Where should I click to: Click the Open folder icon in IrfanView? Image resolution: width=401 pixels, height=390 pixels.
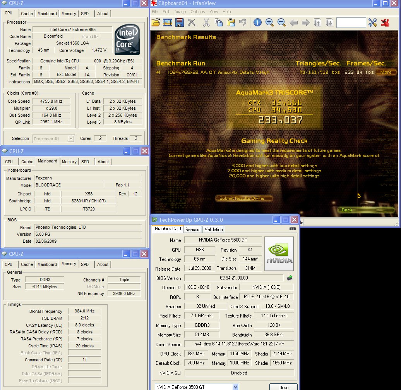[x=156, y=22]
